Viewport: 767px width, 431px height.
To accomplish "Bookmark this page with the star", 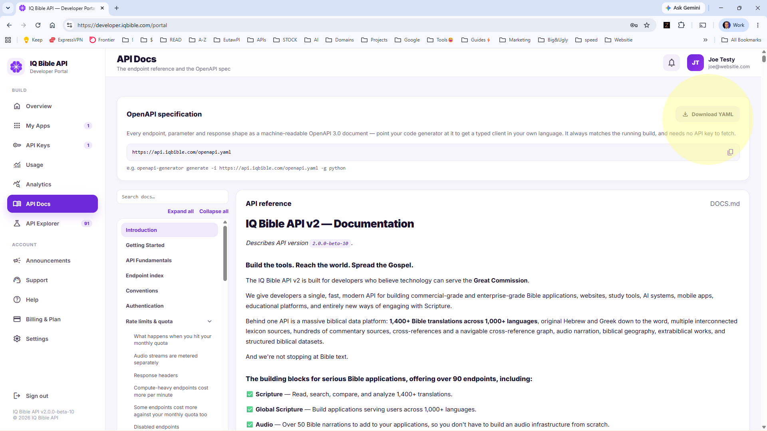I will (647, 25).
